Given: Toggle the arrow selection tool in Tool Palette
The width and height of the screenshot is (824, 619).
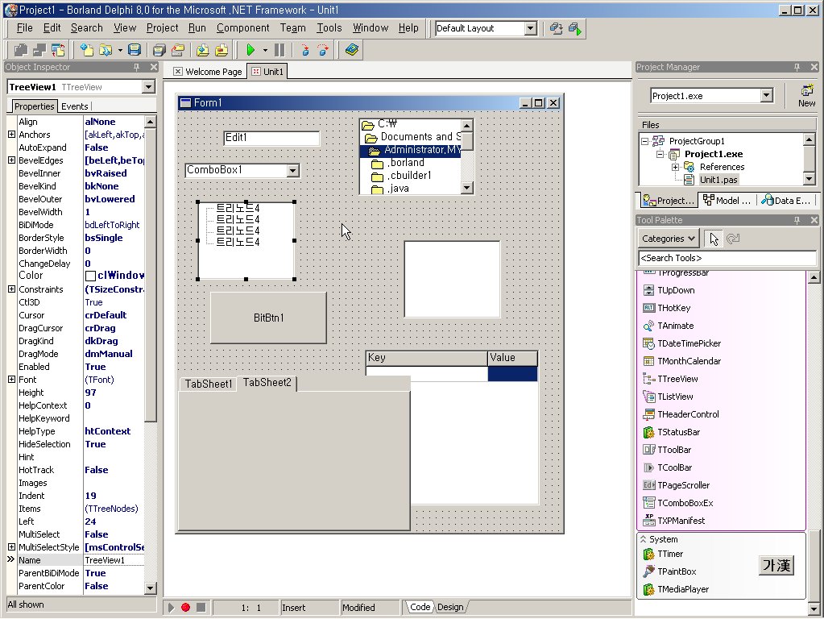Looking at the screenshot, I should [x=713, y=239].
